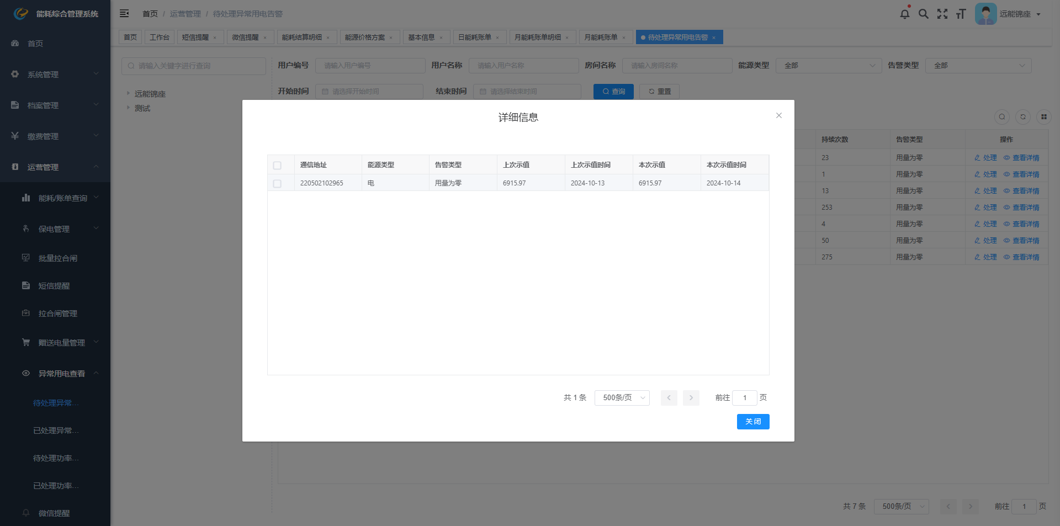
Task: Click the refresh icon above table
Action: point(1022,117)
